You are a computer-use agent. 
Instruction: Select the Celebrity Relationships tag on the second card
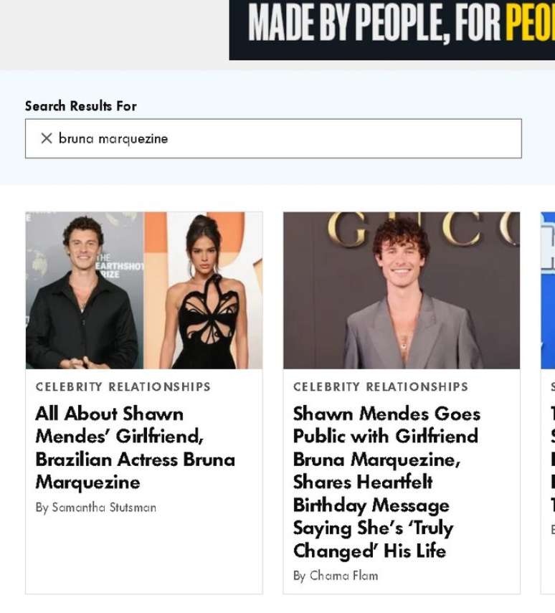coord(381,386)
